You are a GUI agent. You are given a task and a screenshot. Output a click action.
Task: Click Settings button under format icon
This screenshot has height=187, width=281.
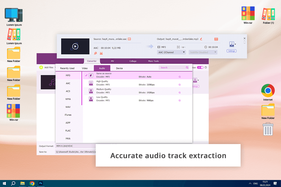232,51
